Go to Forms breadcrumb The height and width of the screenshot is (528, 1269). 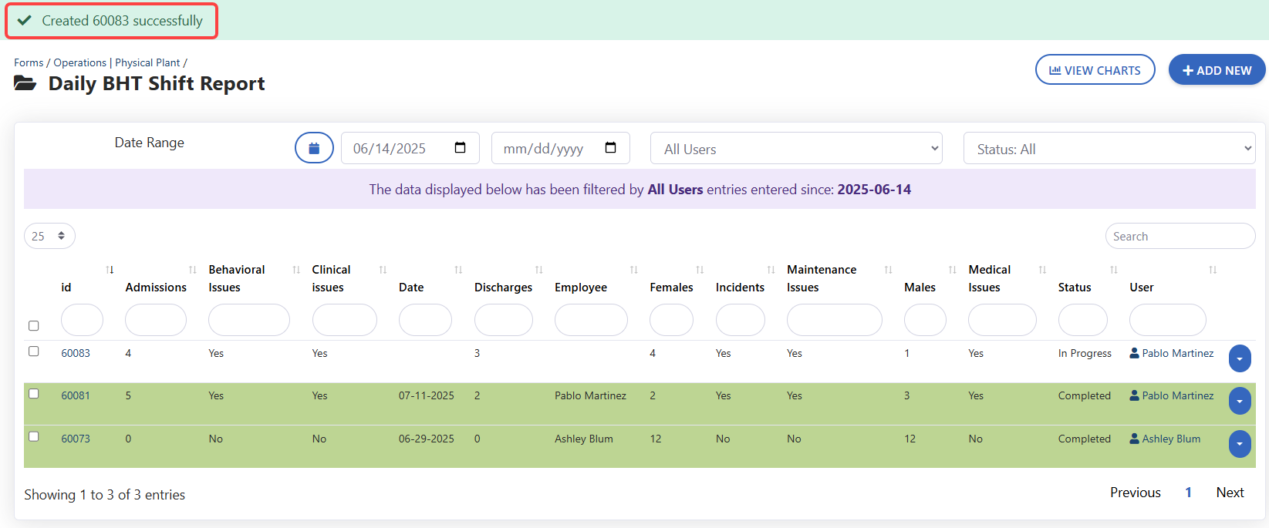[29, 62]
